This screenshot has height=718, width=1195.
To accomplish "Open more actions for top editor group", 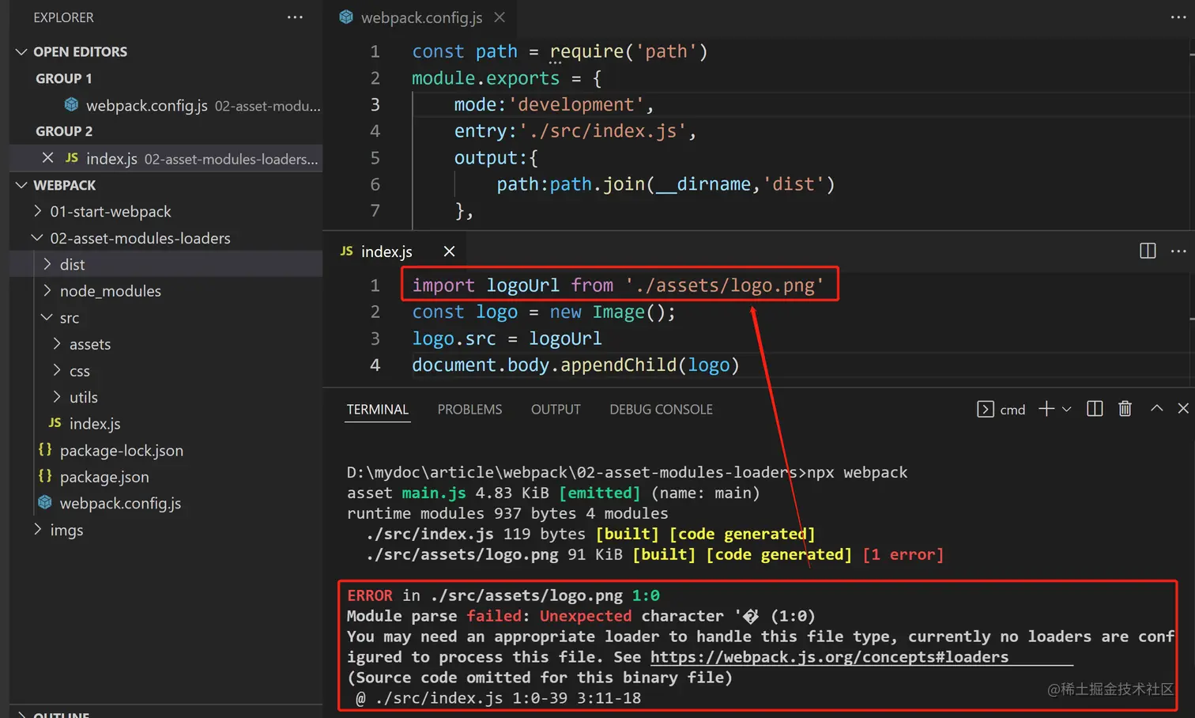I will (1178, 17).
